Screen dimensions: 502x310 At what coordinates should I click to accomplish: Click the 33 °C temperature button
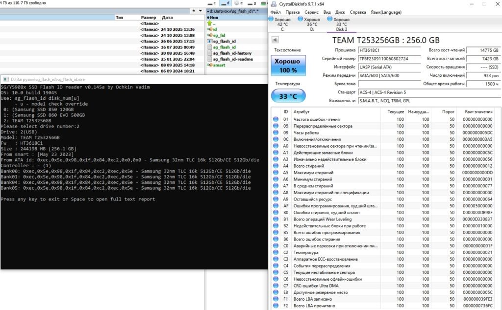point(288,96)
